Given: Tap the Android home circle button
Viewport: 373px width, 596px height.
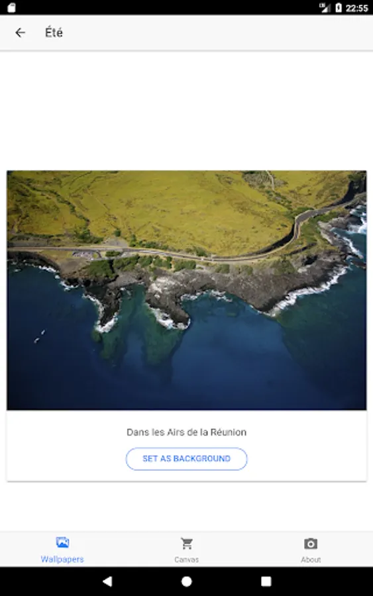Looking at the screenshot, I should 186,581.
